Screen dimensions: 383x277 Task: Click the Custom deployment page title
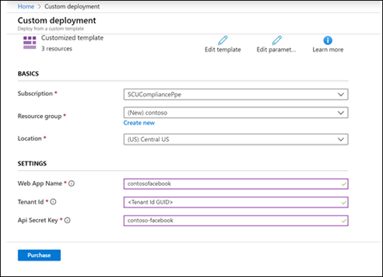57,20
